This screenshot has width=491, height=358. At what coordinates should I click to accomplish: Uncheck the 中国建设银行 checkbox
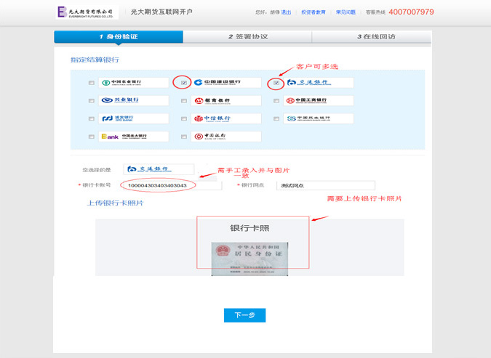tap(184, 83)
